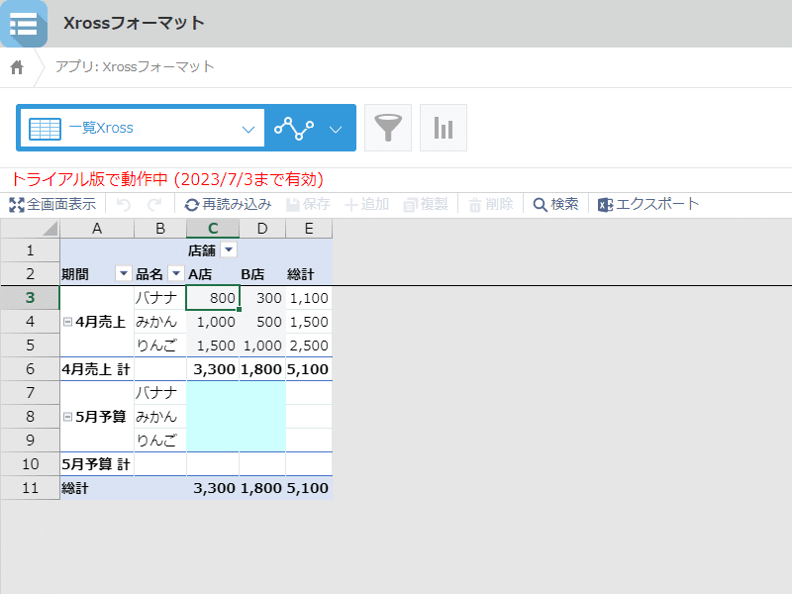Select row 11 header
The image size is (792, 594).
[x=31, y=487]
